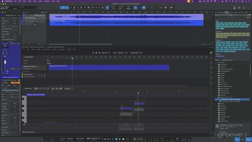Open the inspector Tempo Timestretch dropdown
The height and width of the screenshot is (142, 252).
tap(15, 18)
